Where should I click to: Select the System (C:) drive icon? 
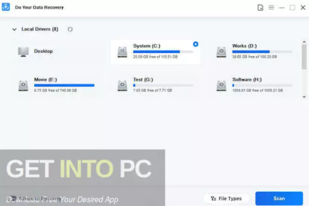click(x=122, y=52)
